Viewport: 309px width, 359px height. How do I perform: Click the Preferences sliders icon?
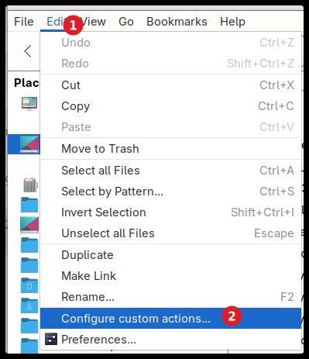point(51,339)
